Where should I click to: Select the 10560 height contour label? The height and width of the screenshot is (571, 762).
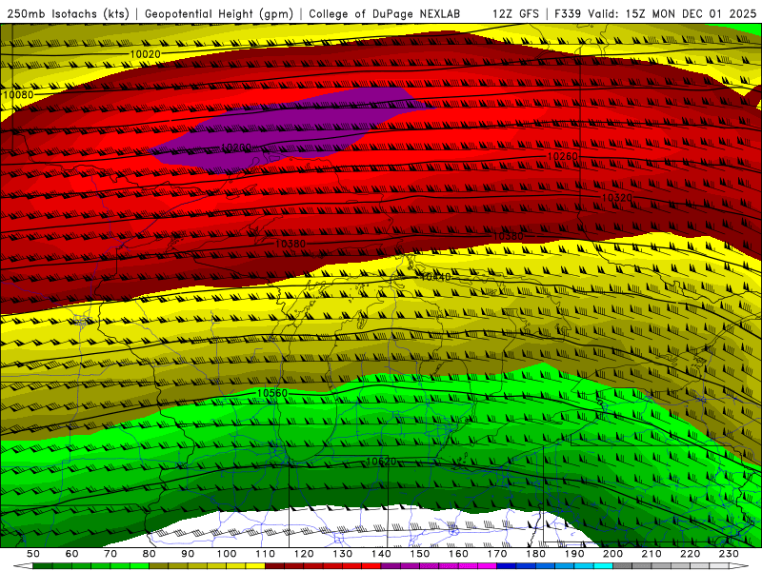point(272,393)
